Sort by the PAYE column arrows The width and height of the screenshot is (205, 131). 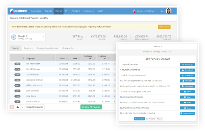point(80,58)
